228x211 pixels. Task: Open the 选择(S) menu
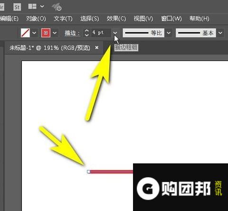(x=89, y=19)
